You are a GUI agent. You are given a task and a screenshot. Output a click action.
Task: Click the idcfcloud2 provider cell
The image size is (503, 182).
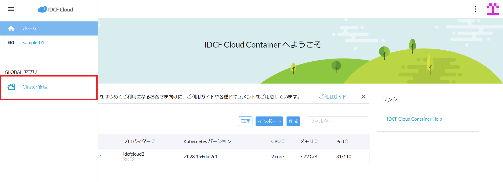(x=134, y=154)
